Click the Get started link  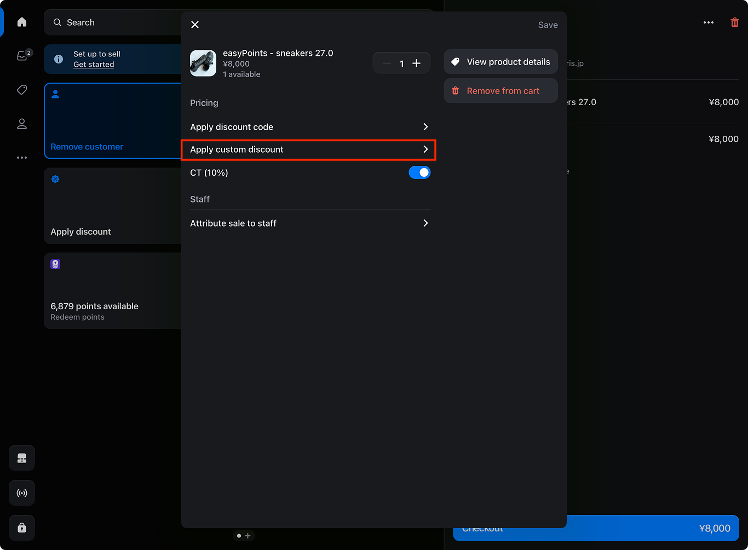click(x=94, y=65)
